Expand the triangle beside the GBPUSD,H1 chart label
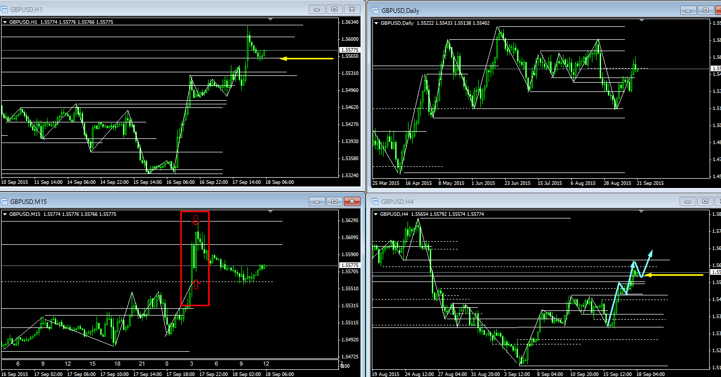 (x=5, y=22)
